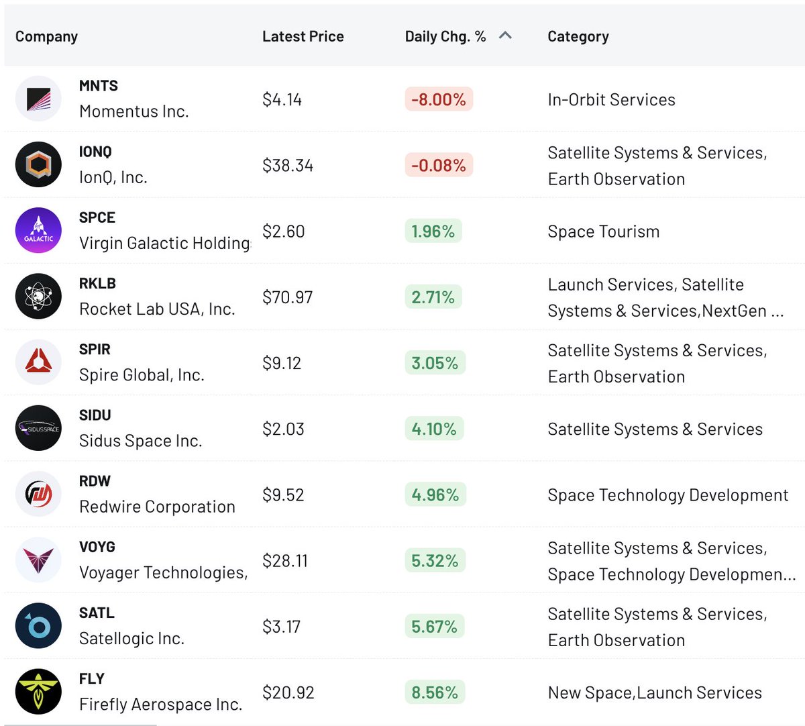805x726 pixels.
Task: Click the 2.71% daily change badge
Action: coord(433,297)
